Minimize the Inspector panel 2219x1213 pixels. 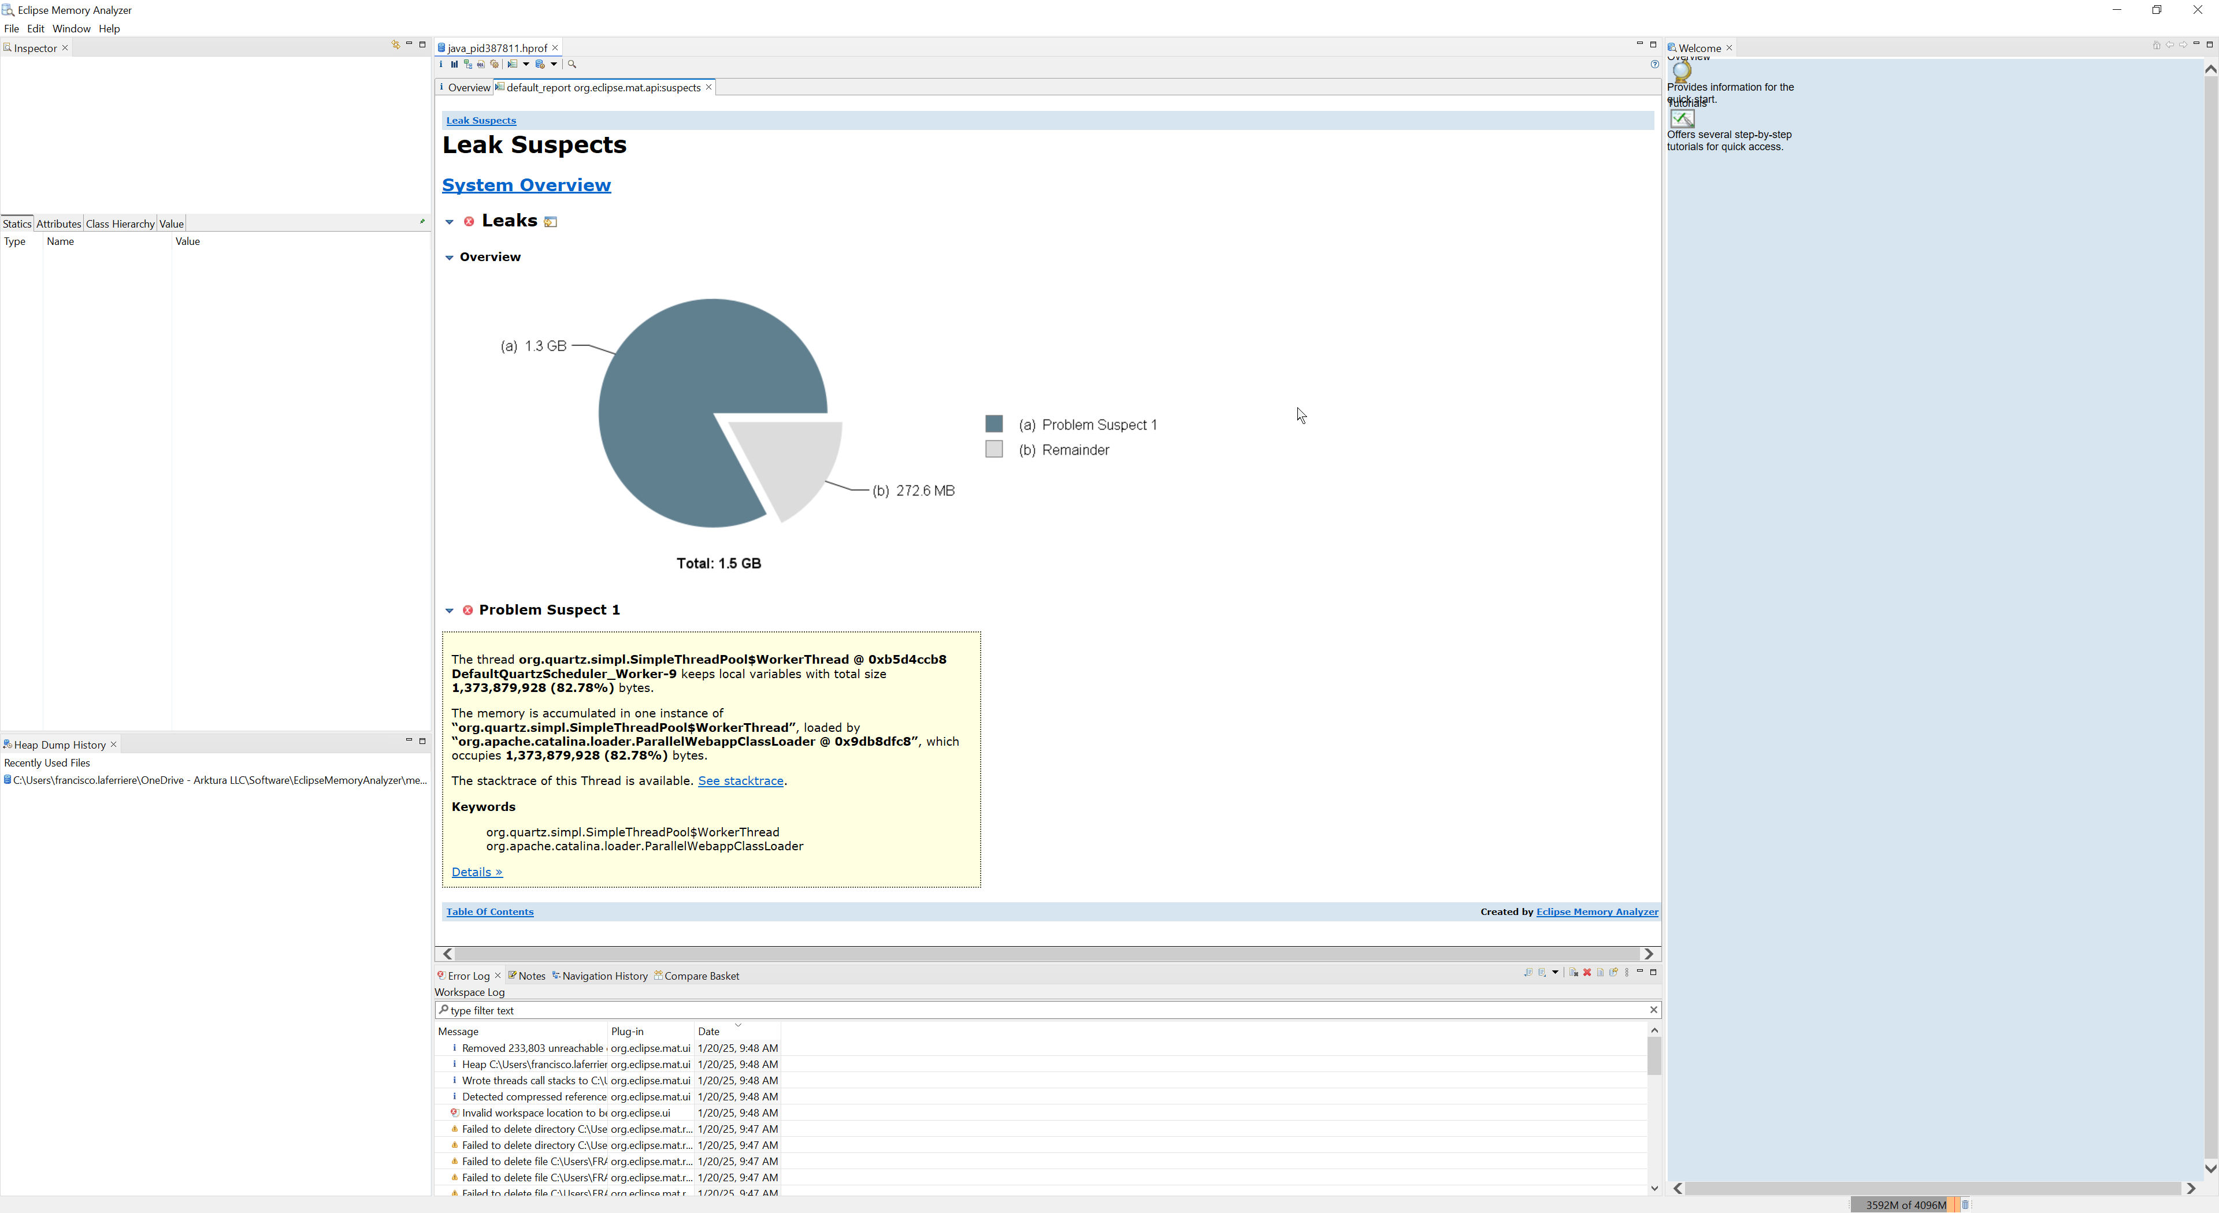[x=409, y=44]
